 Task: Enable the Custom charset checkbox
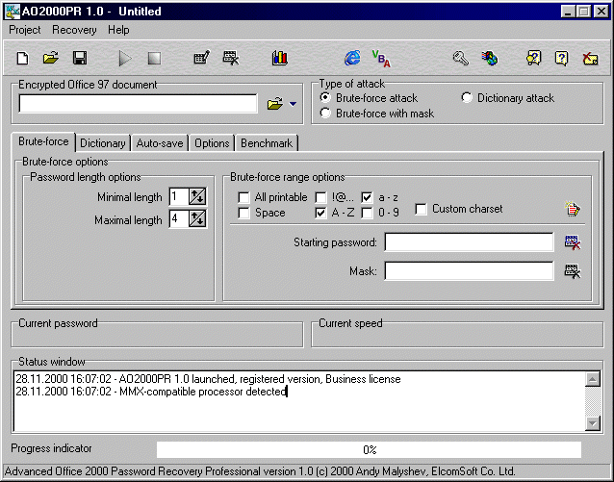pos(421,209)
